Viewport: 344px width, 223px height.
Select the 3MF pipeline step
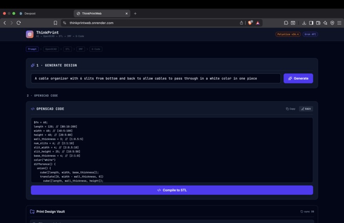tap(81, 49)
